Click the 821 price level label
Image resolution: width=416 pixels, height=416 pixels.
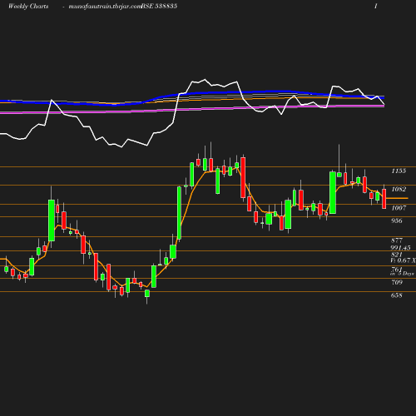click(x=397, y=255)
